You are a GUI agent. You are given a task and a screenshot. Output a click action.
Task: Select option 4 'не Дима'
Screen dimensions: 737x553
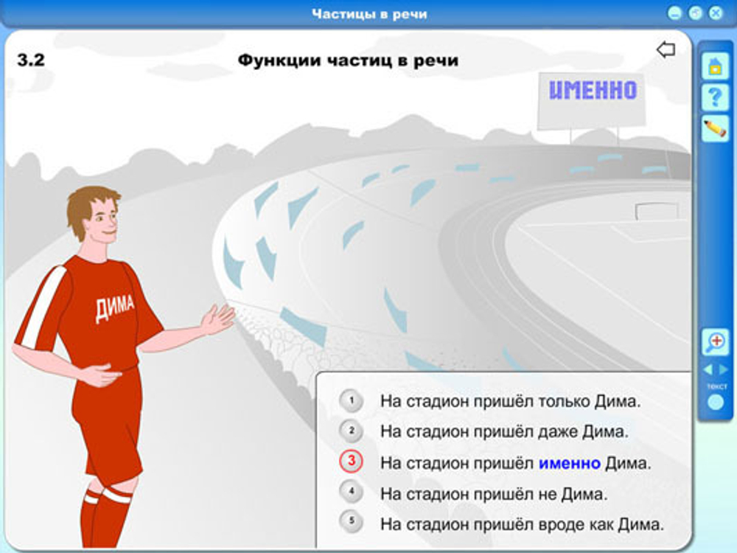coord(352,490)
